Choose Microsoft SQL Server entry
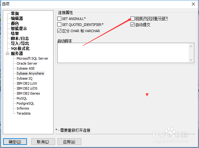 (33, 58)
